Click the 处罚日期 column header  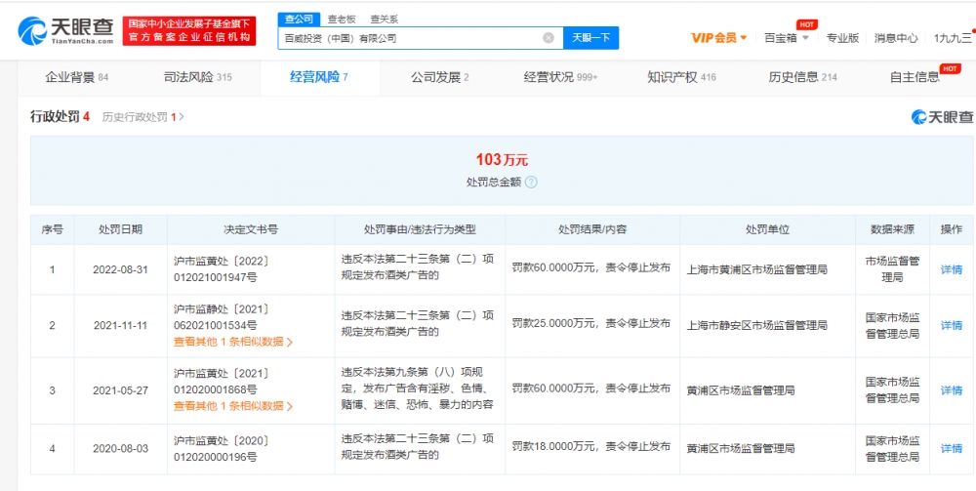(120, 229)
